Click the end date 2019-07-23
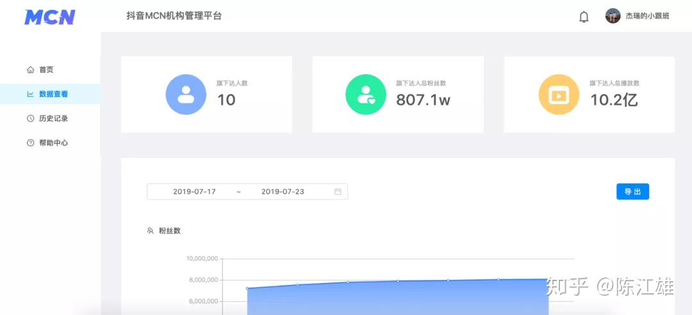This screenshot has height=315, width=692. tap(283, 192)
